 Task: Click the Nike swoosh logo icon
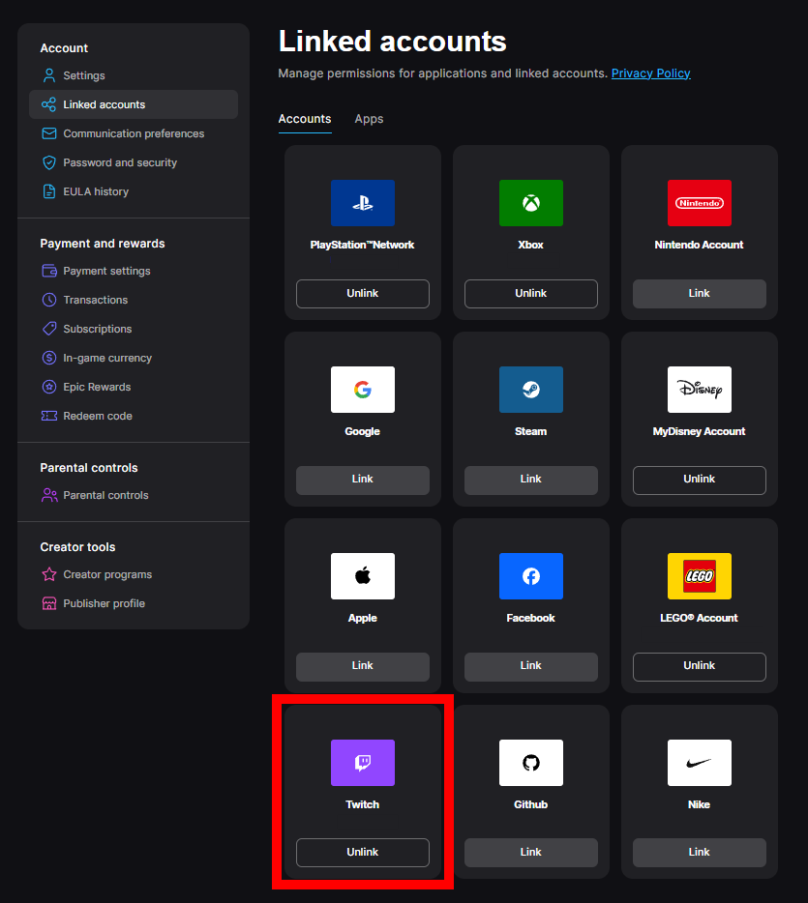click(699, 763)
